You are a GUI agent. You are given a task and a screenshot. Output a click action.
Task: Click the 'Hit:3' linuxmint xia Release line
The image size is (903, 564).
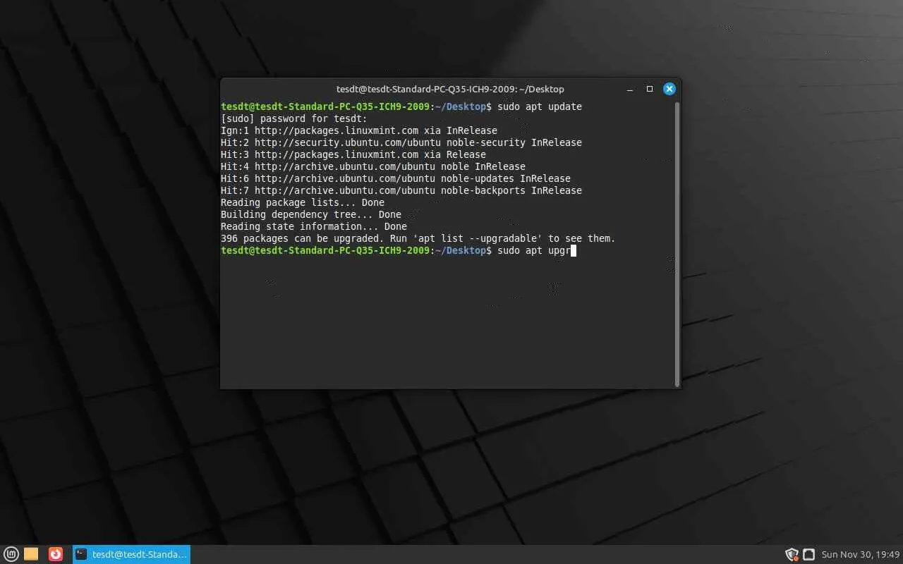click(x=353, y=155)
